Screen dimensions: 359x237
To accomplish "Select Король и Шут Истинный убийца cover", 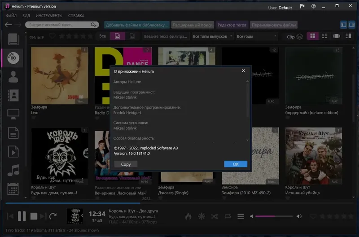I will coord(314,156).
